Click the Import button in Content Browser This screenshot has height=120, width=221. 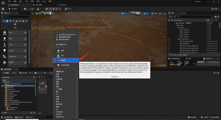14,73
